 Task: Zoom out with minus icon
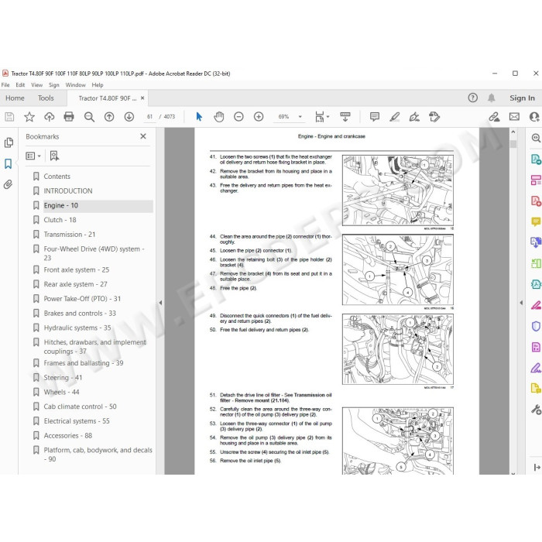238,117
